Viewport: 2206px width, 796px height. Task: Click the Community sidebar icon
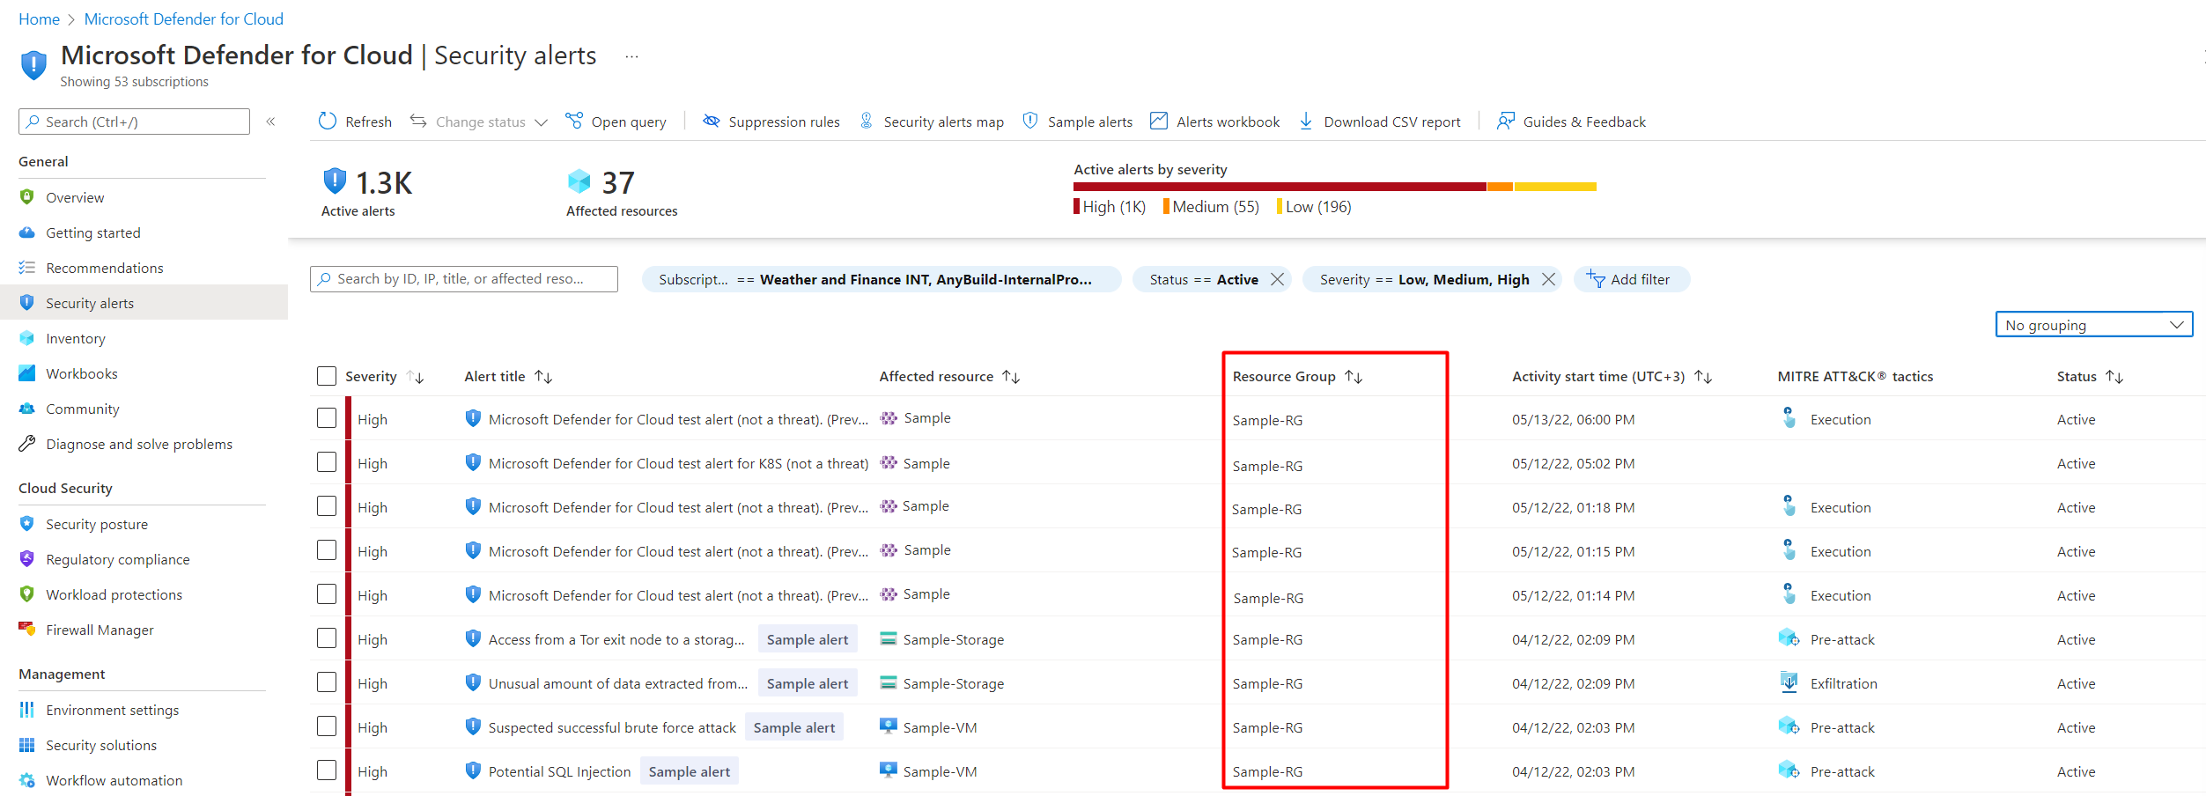27,409
